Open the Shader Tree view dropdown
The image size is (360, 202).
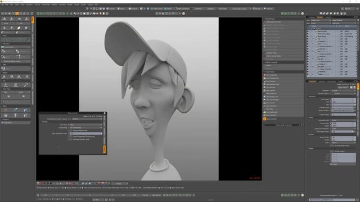[321, 20]
